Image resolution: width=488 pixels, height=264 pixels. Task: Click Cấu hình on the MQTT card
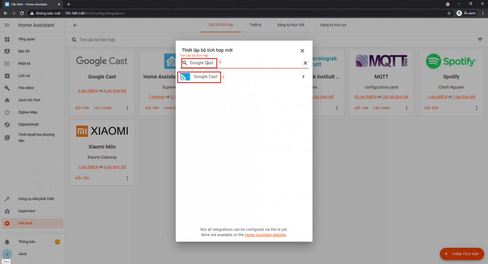(381, 108)
